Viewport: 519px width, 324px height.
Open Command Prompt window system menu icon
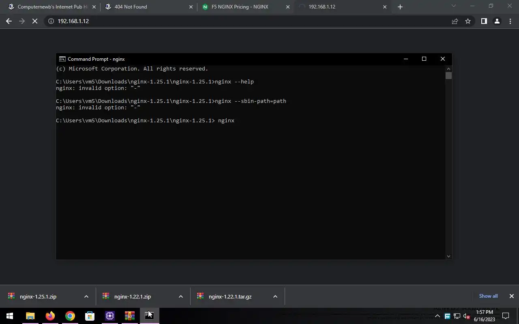click(62, 59)
